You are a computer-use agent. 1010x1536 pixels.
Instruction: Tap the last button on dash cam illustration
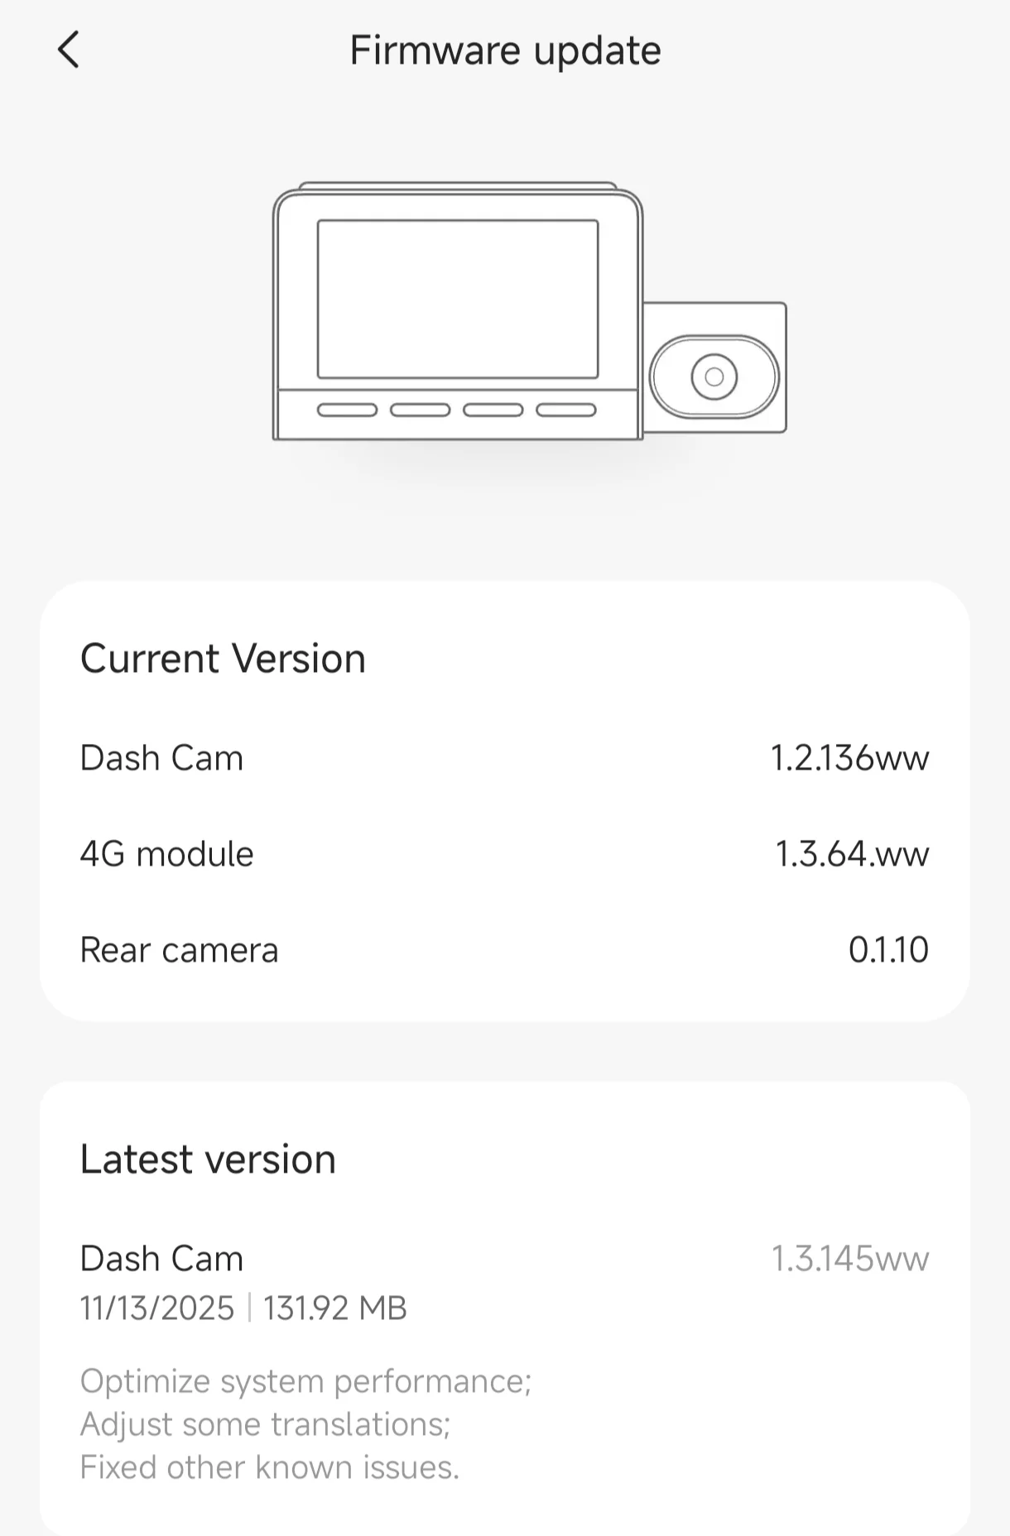(x=565, y=410)
